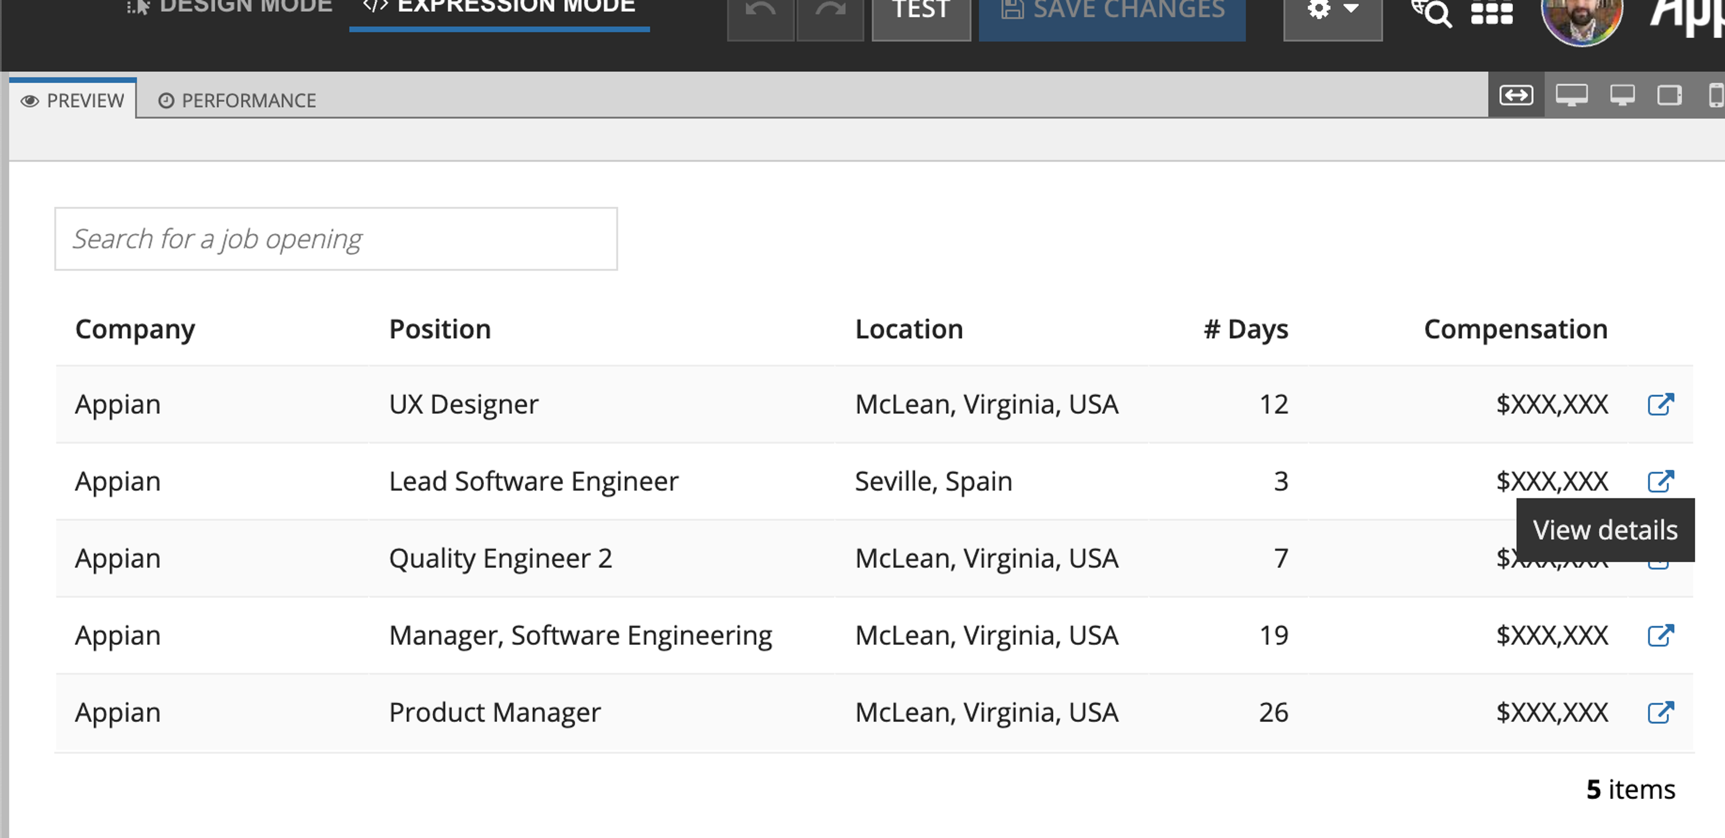Sort by the Company column header
The image size is (1725, 838).
pyautogui.click(x=135, y=329)
